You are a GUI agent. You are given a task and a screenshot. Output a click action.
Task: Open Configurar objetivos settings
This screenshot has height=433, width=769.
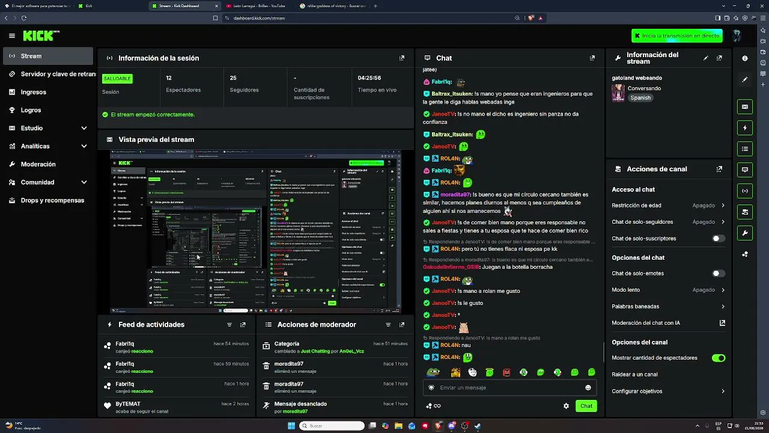coord(668,392)
